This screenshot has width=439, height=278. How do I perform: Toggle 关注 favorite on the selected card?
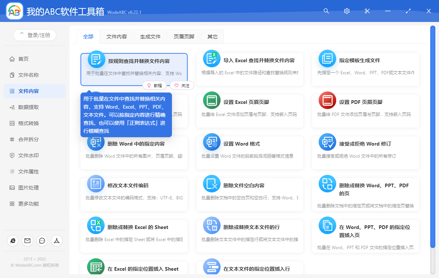(x=182, y=85)
